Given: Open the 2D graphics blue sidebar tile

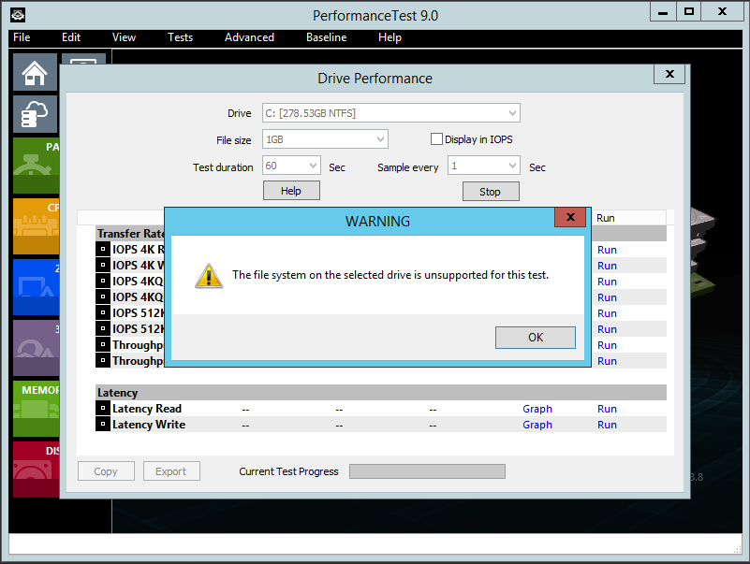Looking at the screenshot, I should (x=37, y=287).
